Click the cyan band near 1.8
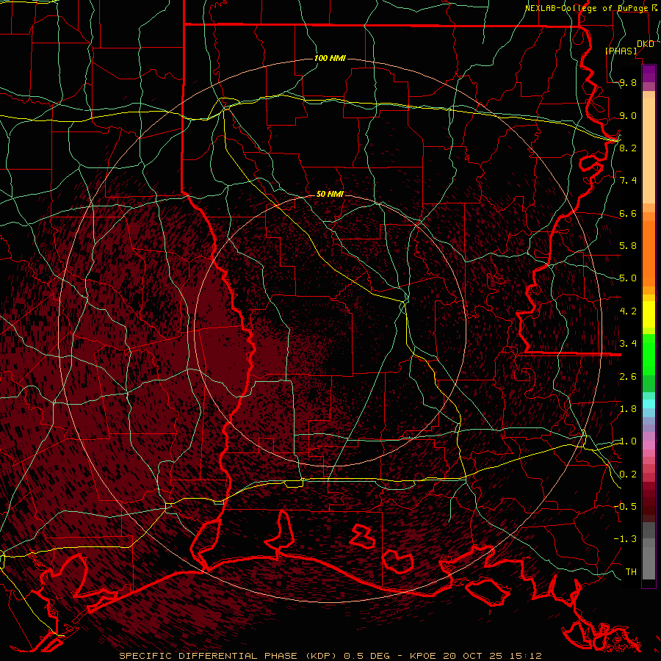 coord(649,404)
